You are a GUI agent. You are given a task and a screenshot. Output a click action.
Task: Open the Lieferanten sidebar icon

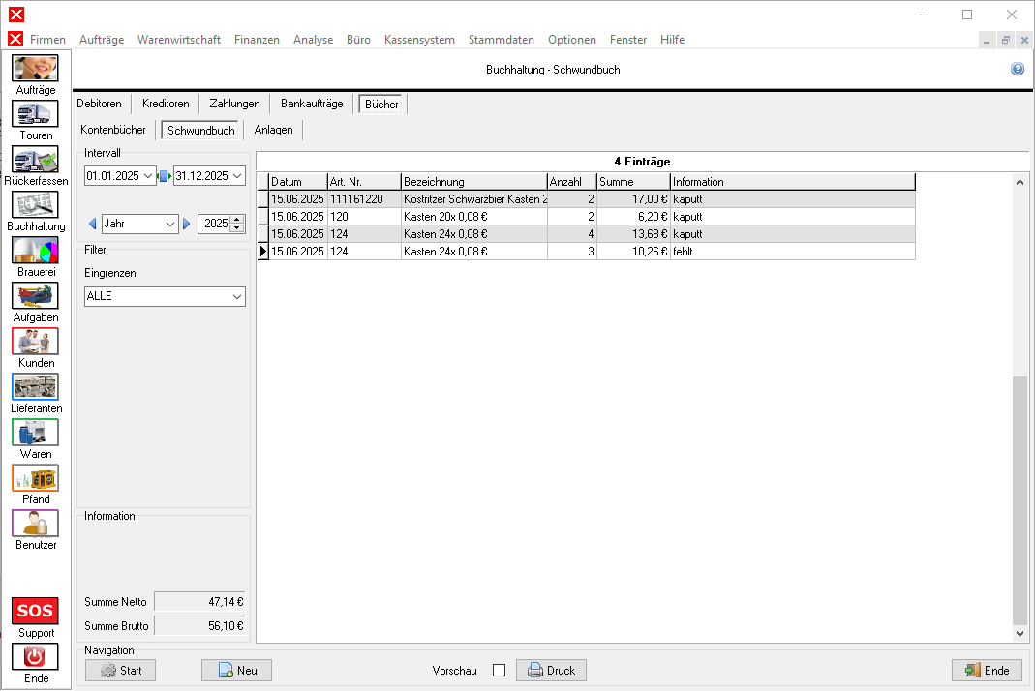[35, 387]
